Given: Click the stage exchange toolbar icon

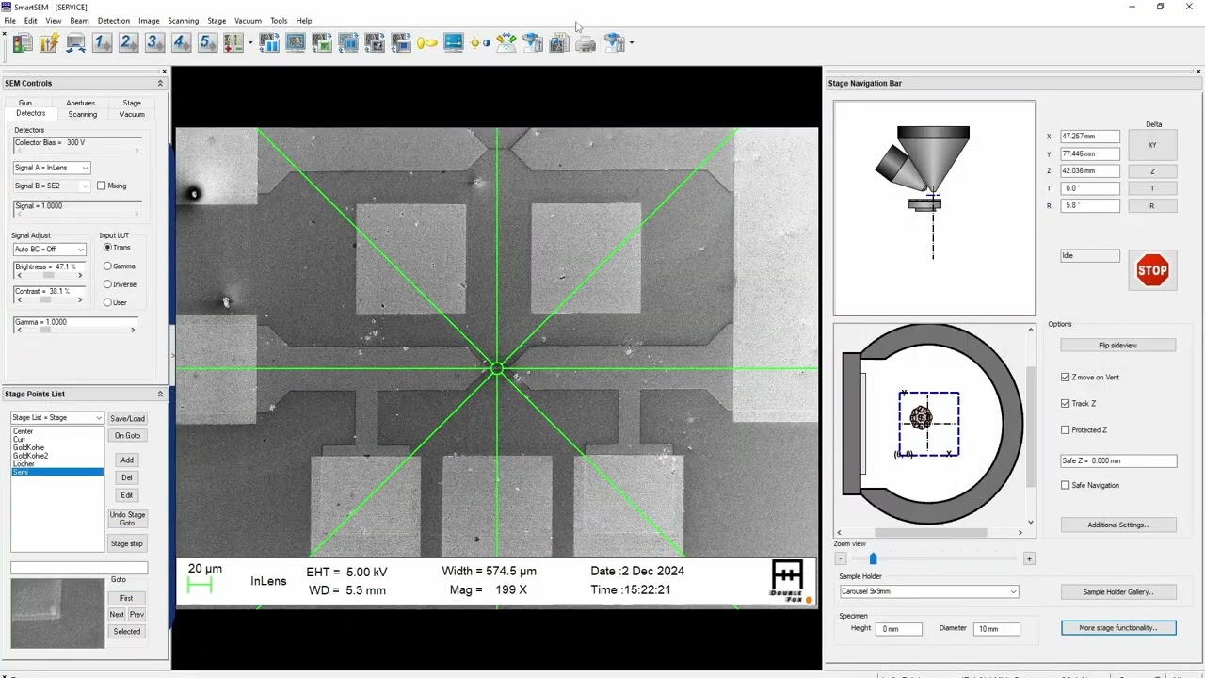Looking at the screenshot, I should coord(75,42).
